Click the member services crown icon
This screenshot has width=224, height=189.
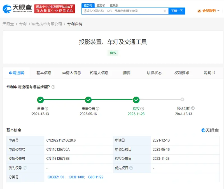coord(199,11)
